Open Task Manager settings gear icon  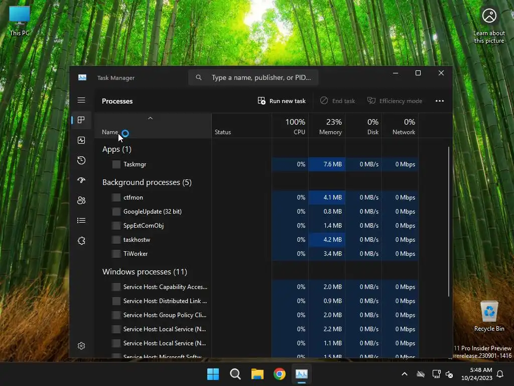pyautogui.click(x=81, y=346)
